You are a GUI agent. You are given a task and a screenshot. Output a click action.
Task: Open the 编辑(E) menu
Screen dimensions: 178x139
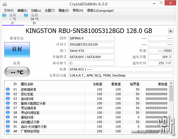tap(22, 11)
